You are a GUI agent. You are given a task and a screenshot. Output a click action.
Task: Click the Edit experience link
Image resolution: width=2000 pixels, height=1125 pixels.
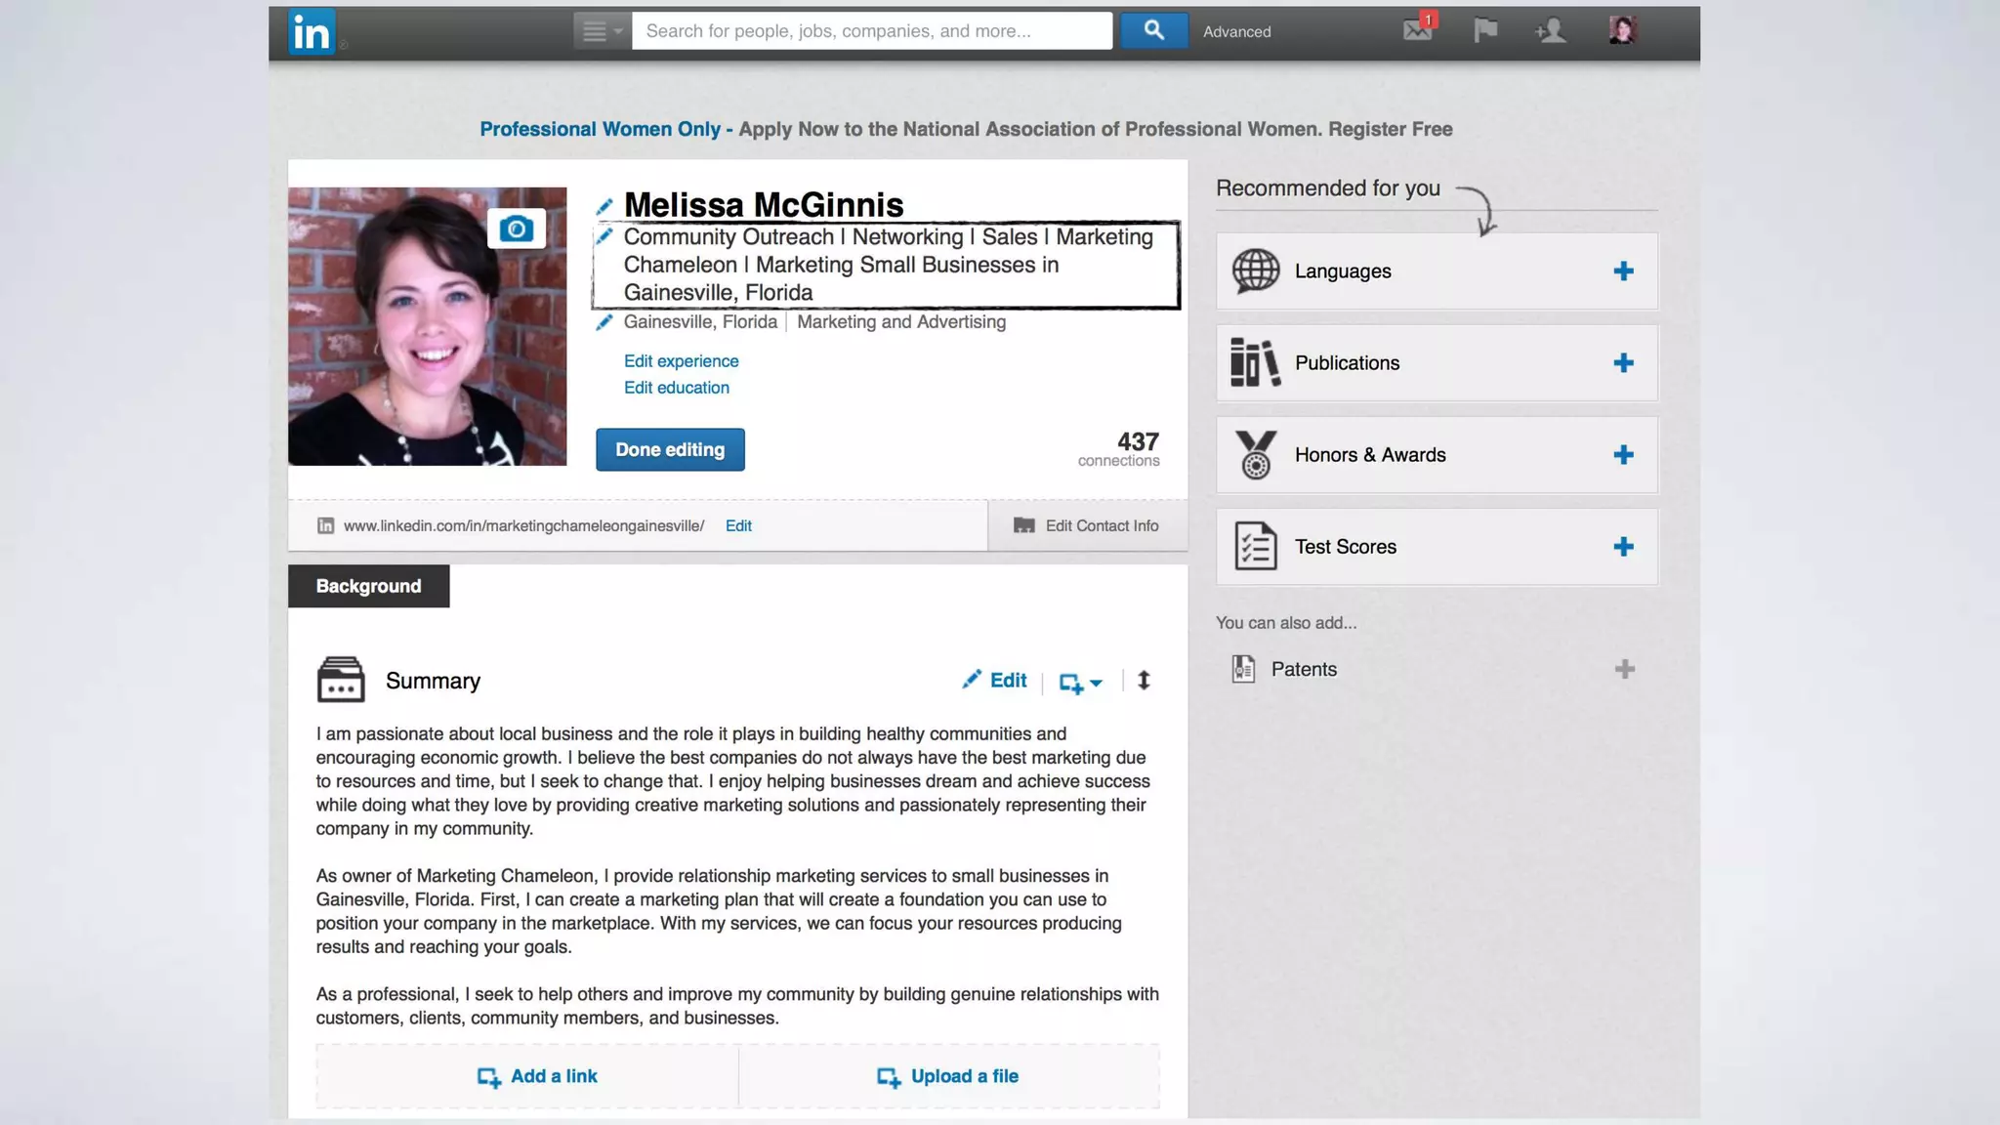point(681,361)
